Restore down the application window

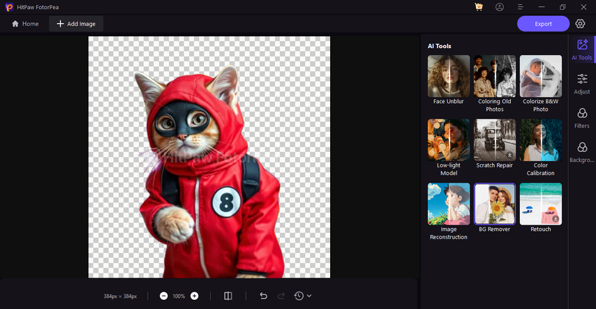(563, 7)
